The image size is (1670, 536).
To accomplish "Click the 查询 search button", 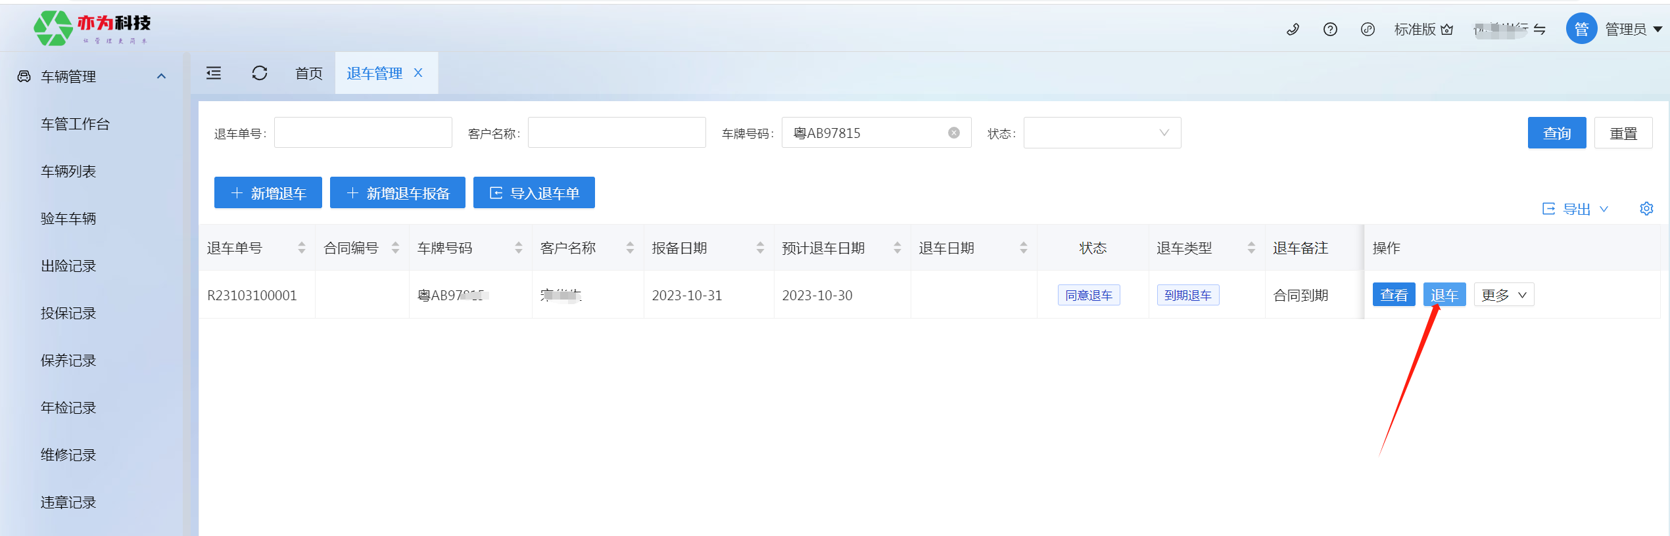I will (1556, 133).
